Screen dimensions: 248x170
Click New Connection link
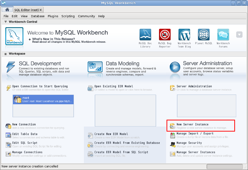(24, 124)
